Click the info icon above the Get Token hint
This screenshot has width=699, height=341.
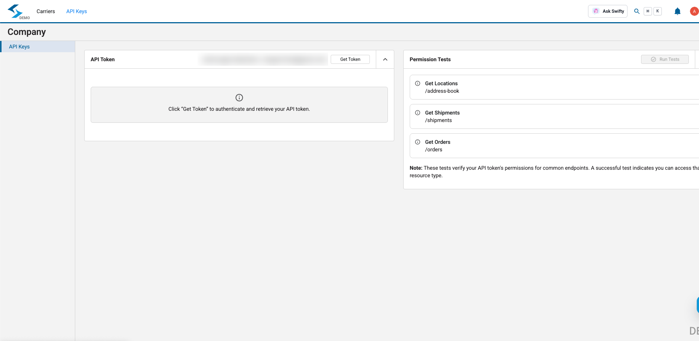(239, 98)
